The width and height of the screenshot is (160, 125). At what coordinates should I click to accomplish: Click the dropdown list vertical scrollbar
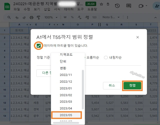(83, 89)
